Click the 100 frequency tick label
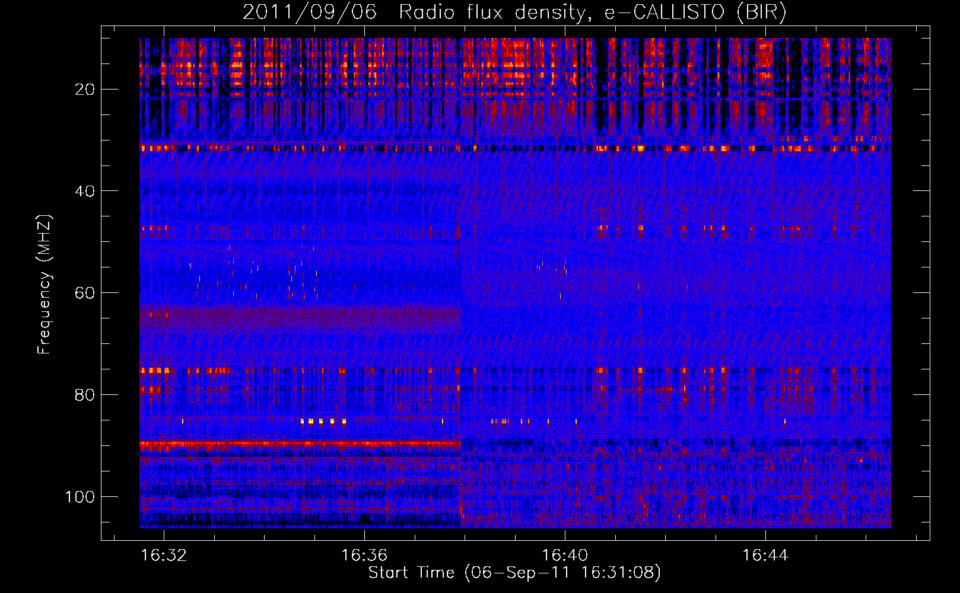 click(x=80, y=497)
